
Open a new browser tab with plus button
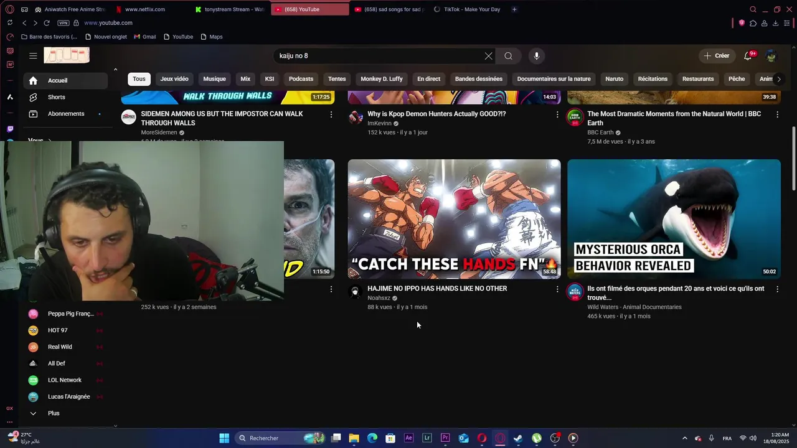514,9
